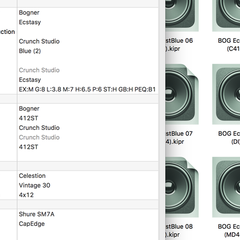
Task: Click the greyed Crunch Studio cabinet entry
Action: [x=39, y=137]
